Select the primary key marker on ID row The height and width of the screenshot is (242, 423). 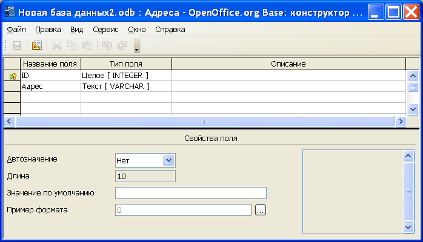coord(12,76)
